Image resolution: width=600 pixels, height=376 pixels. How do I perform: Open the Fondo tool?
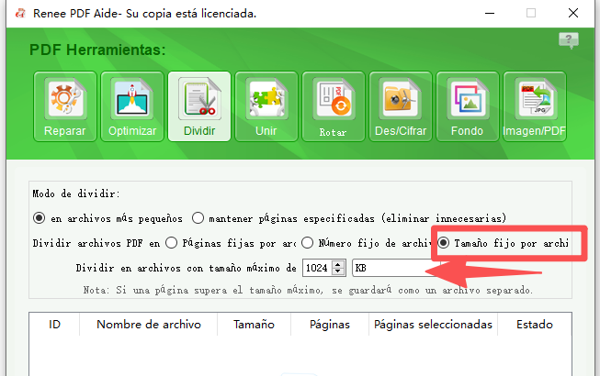(x=468, y=106)
